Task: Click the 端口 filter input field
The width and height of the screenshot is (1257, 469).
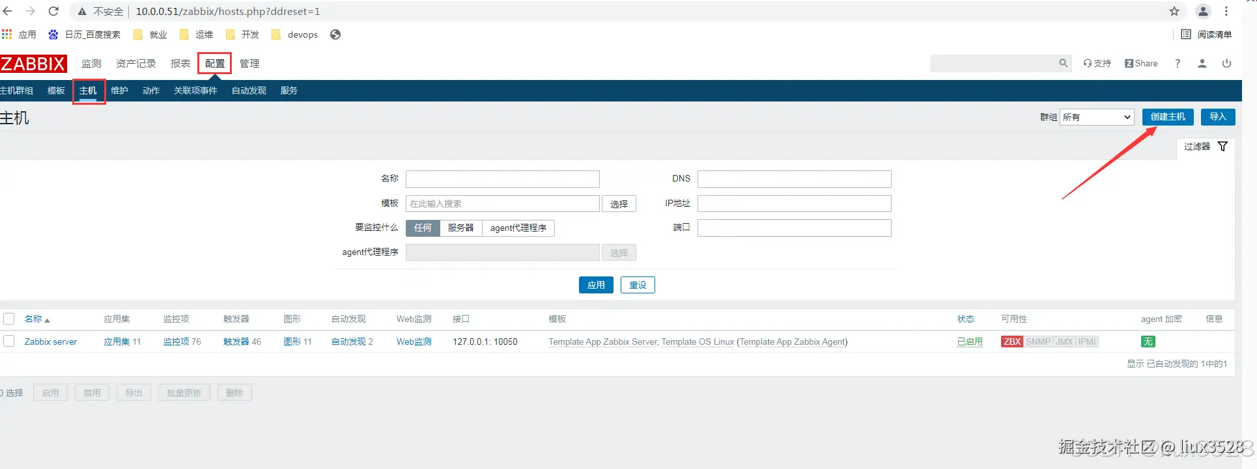Action: click(x=794, y=228)
